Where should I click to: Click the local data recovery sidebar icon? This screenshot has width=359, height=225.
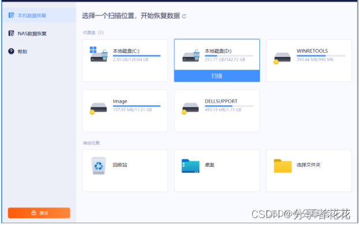(11, 15)
